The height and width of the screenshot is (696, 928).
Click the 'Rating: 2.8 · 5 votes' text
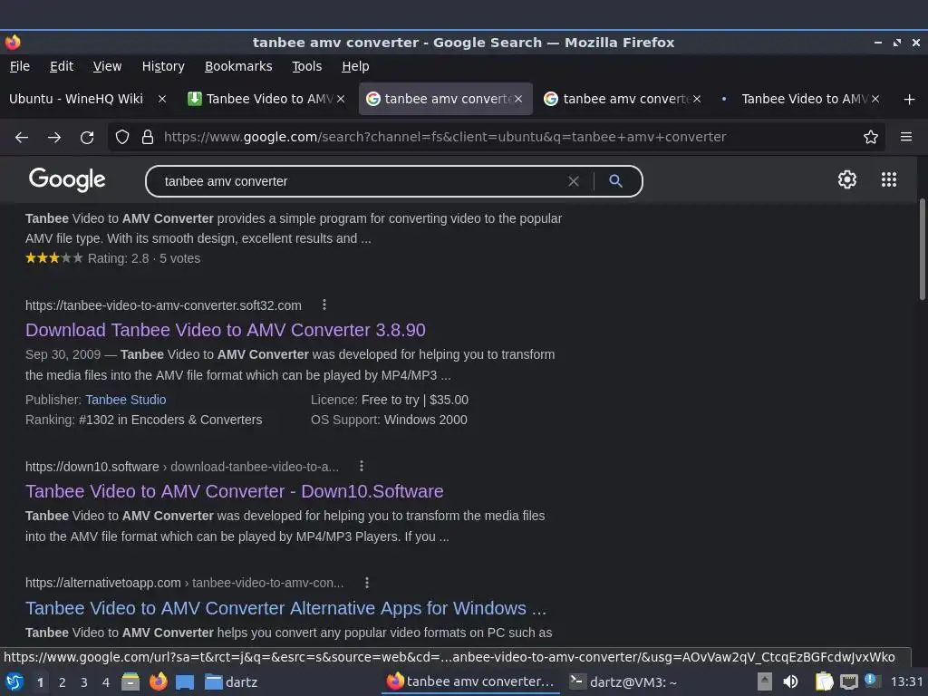144,258
